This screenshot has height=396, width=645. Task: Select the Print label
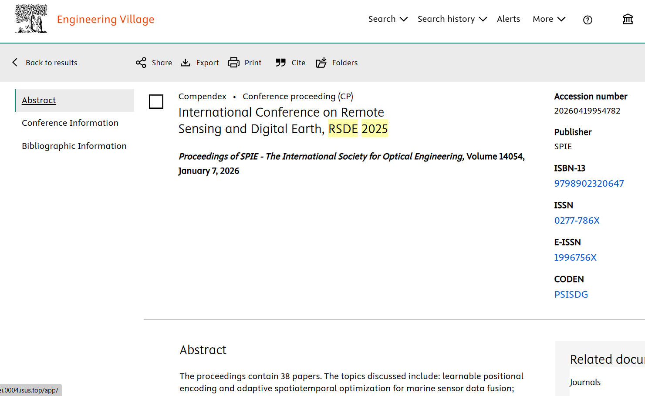pyautogui.click(x=253, y=63)
